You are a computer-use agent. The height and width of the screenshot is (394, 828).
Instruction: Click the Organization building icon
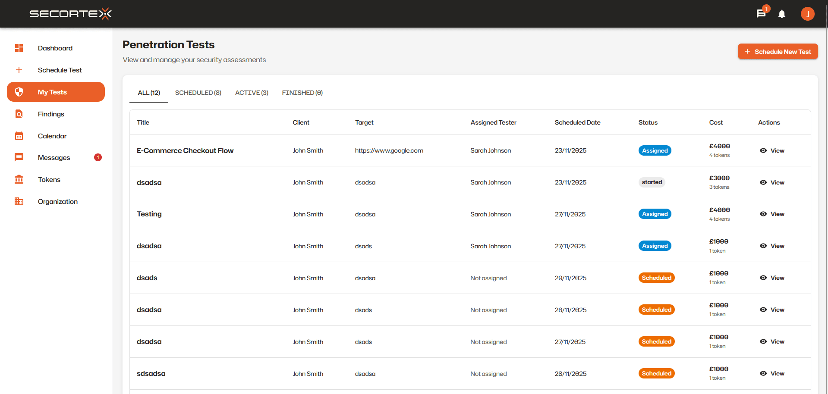click(x=19, y=201)
